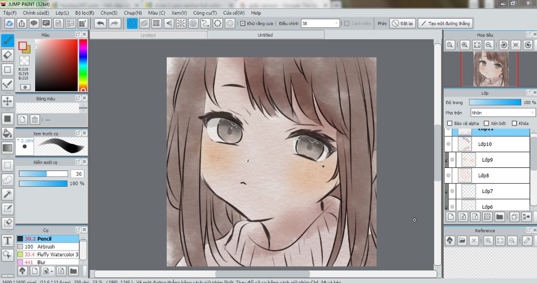
Task: Select the Fill rectangle tool
Action: 7,119
